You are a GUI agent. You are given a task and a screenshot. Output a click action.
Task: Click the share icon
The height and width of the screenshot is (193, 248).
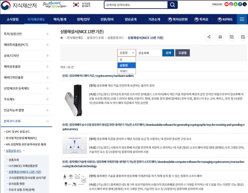pyautogui.click(x=209, y=37)
